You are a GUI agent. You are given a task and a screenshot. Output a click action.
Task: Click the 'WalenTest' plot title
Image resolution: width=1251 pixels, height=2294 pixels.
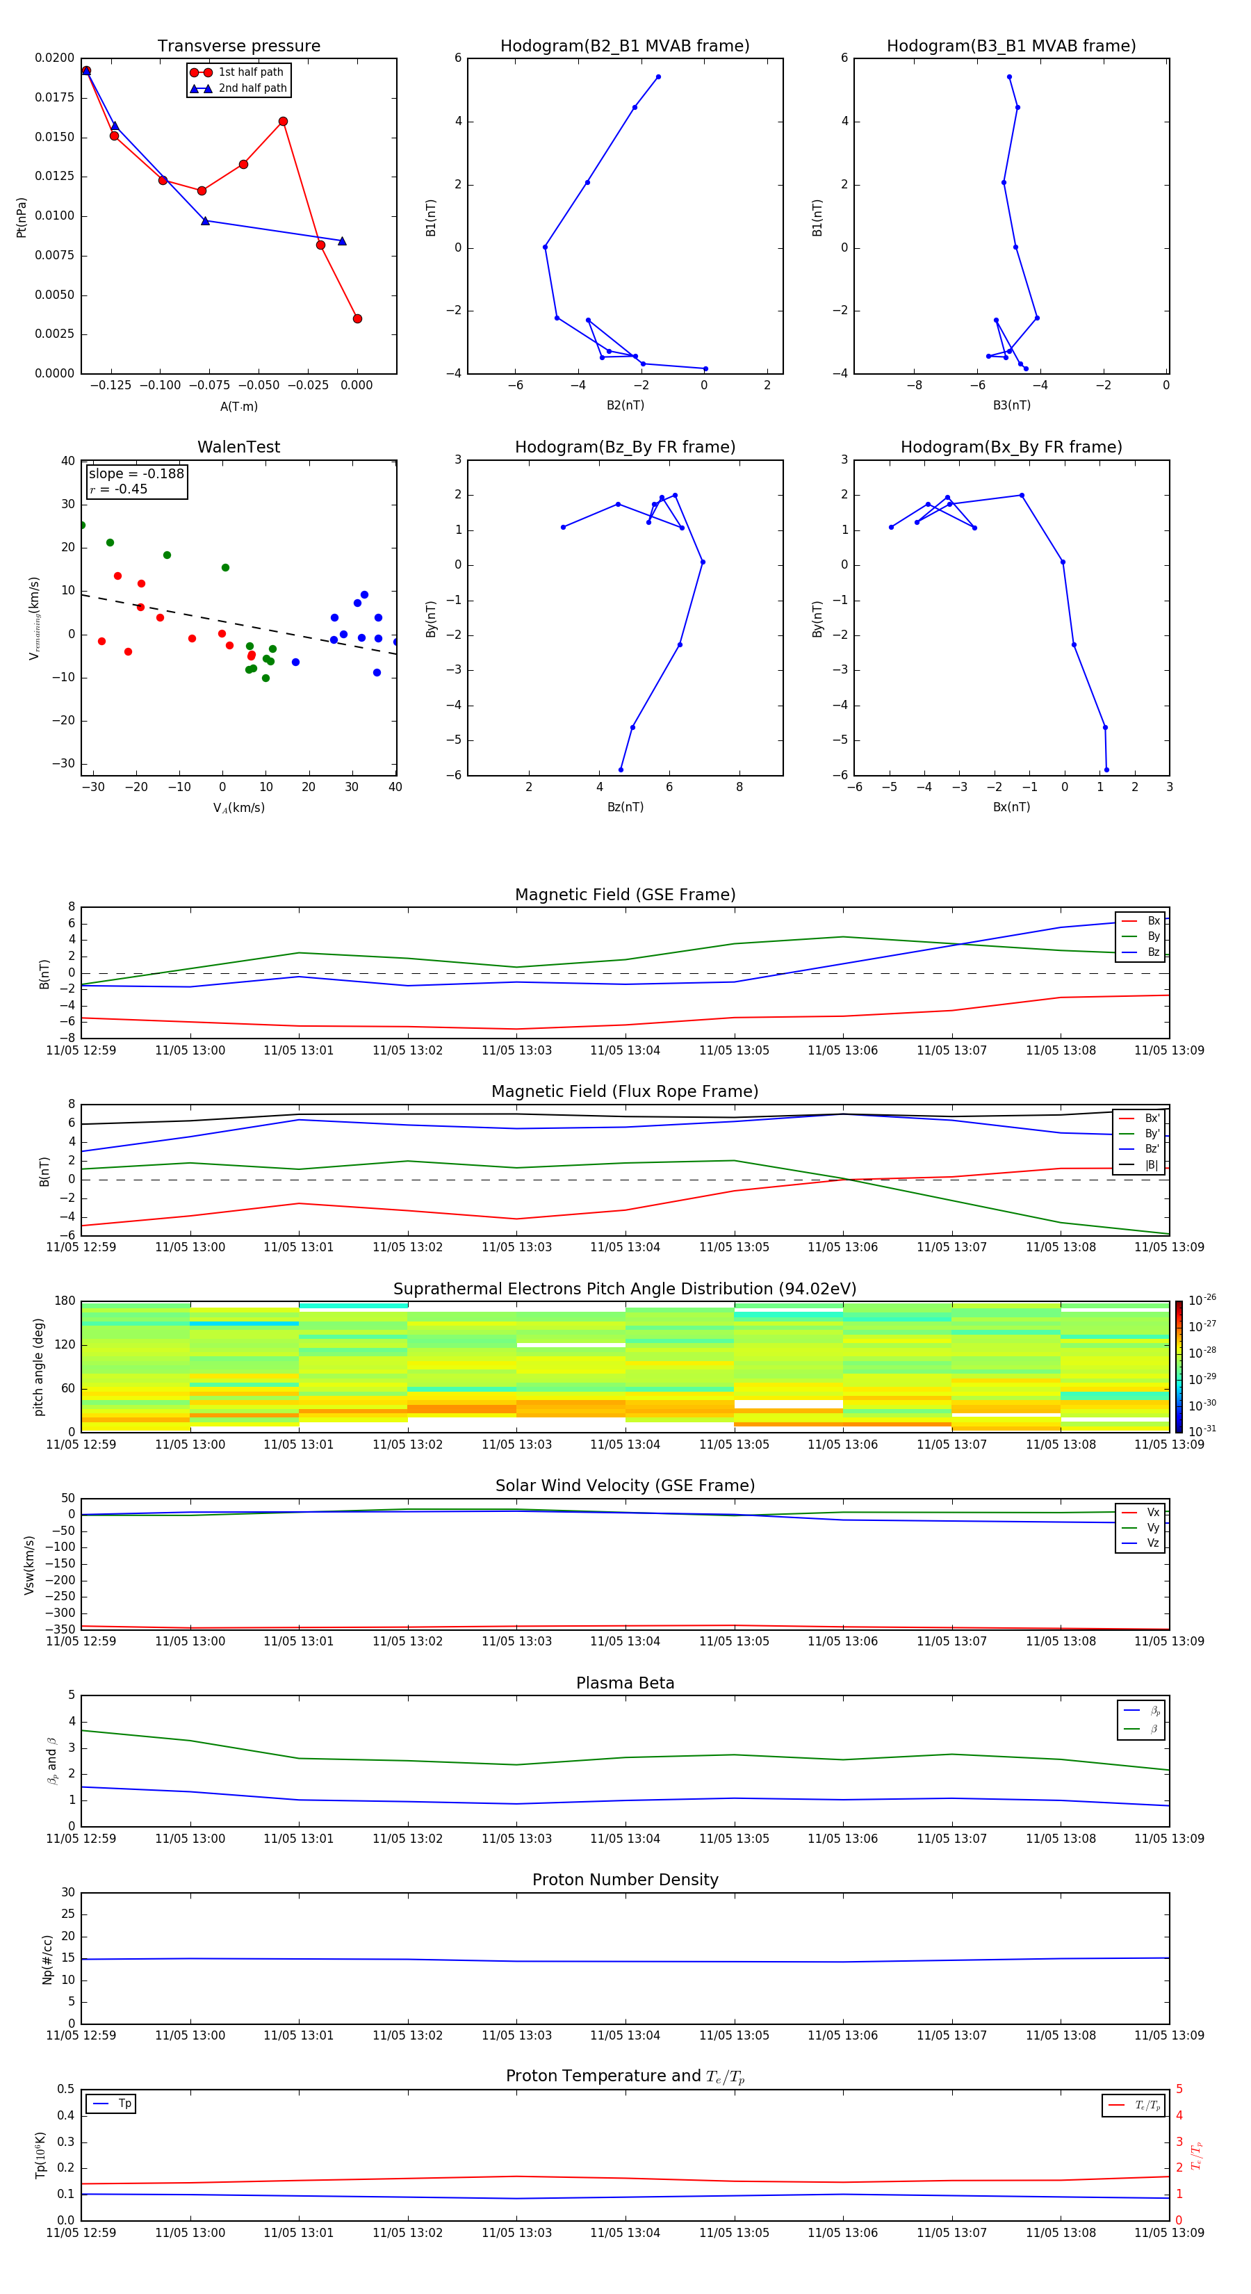(x=238, y=447)
